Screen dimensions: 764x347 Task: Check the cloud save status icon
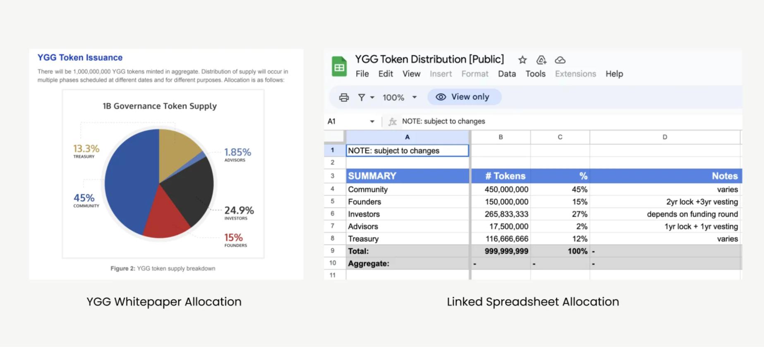point(560,60)
